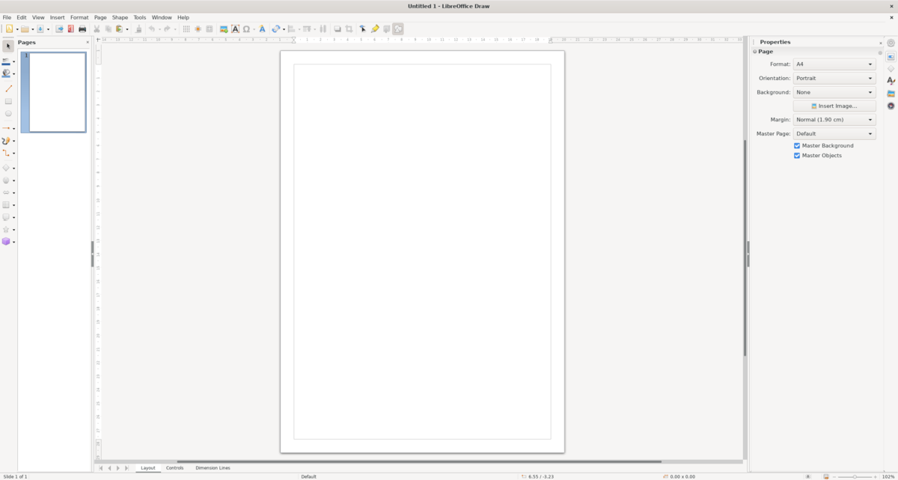Click the Redo arrow
This screenshot has height=480, width=898.
click(x=167, y=29)
